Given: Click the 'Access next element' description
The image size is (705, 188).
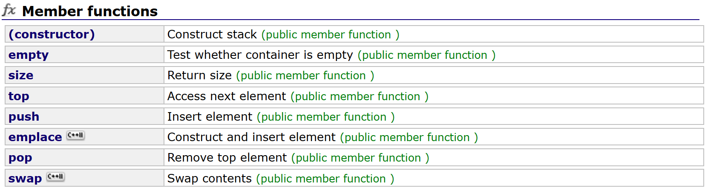Looking at the screenshot, I should click(227, 96).
